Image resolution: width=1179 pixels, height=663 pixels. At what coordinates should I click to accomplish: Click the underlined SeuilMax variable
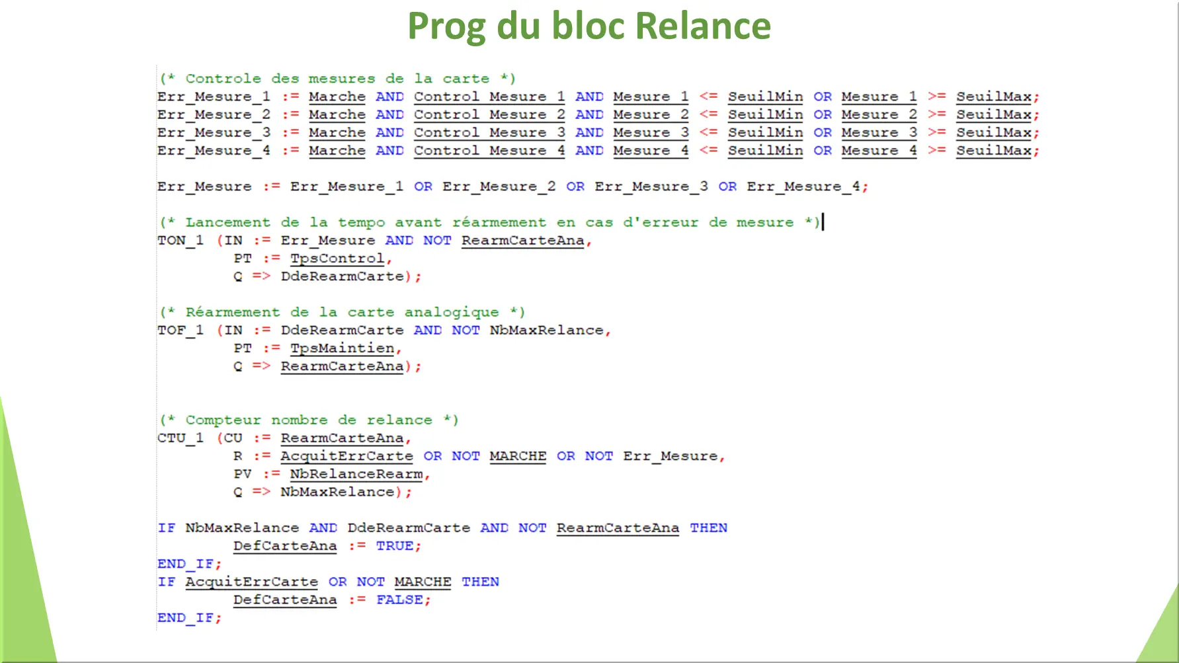994,97
